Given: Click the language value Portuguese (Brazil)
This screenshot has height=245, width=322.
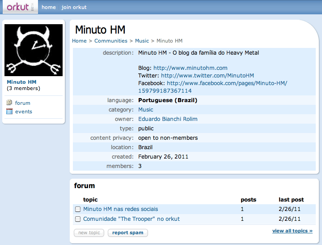Looking at the screenshot, I should (168, 100).
